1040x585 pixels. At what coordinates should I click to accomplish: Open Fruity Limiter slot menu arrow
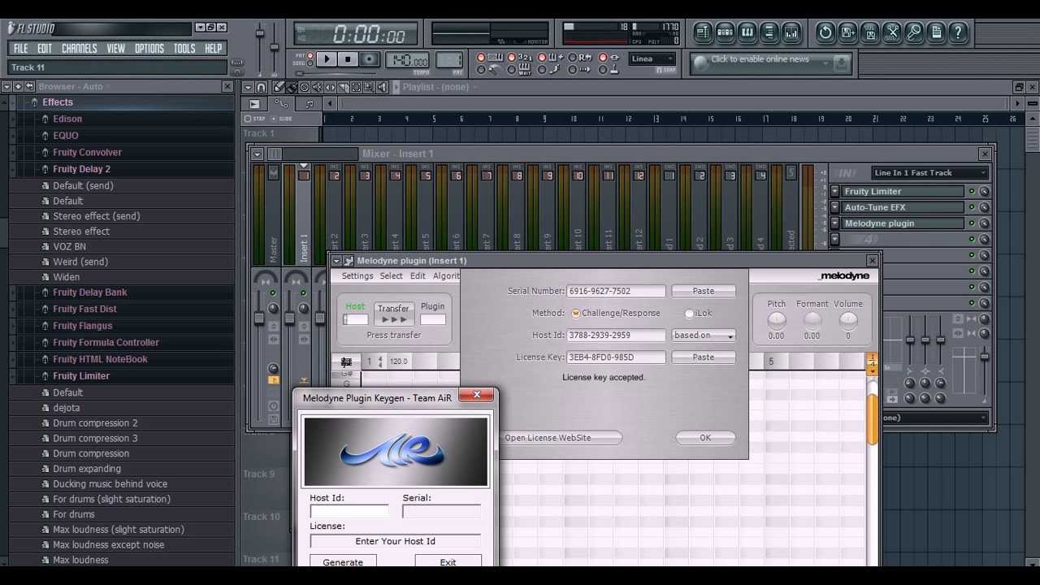pos(834,192)
